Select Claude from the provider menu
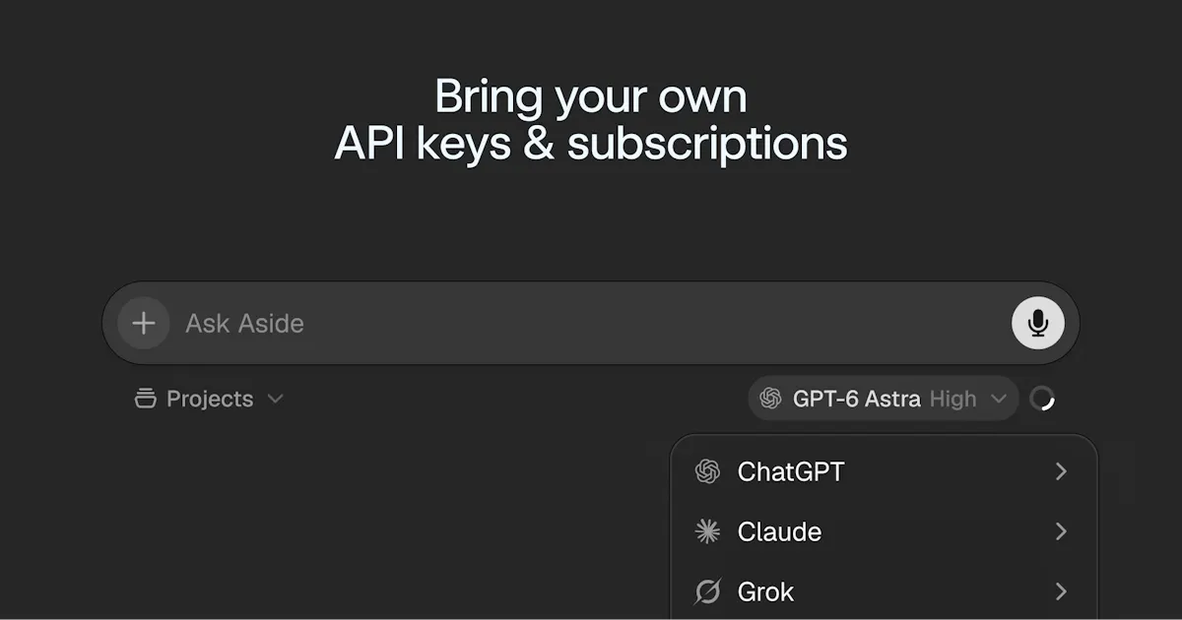Image resolution: width=1182 pixels, height=620 pixels. coord(884,531)
